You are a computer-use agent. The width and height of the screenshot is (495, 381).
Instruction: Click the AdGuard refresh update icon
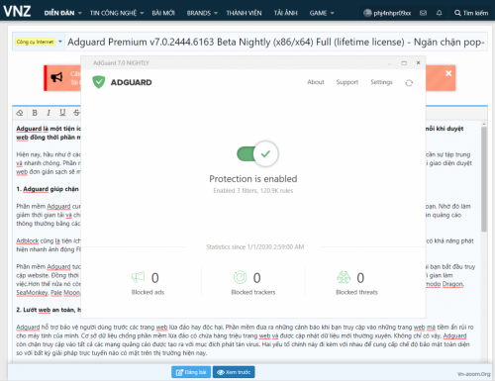point(409,83)
